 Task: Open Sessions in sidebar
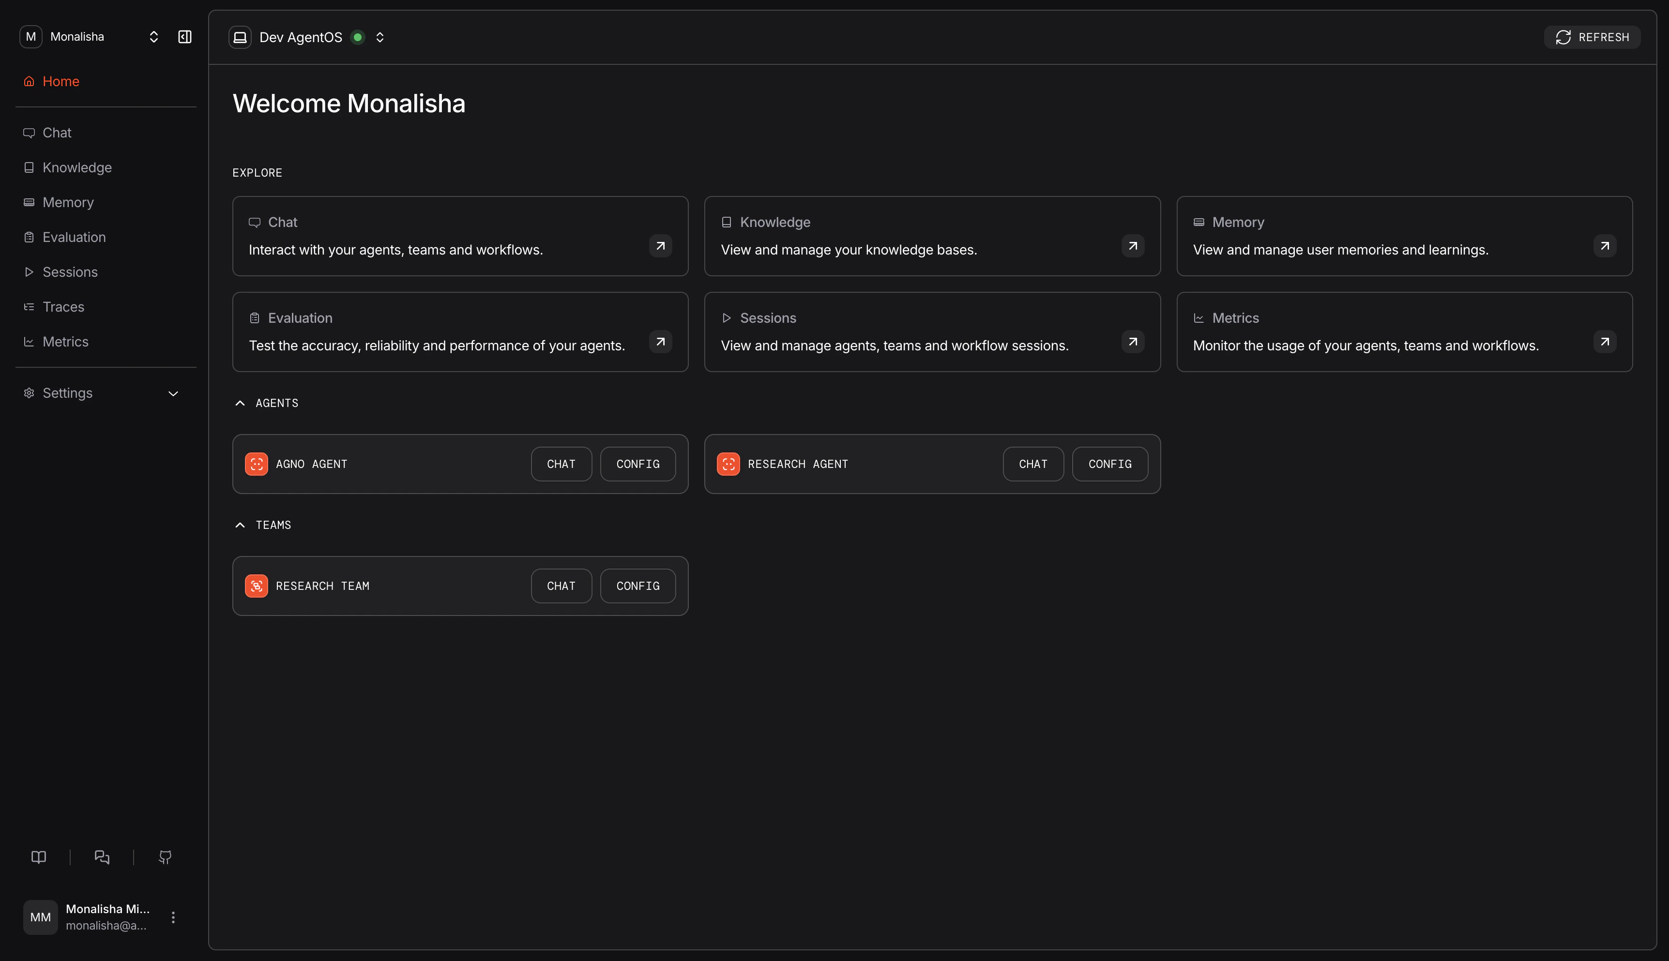point(106,272)
